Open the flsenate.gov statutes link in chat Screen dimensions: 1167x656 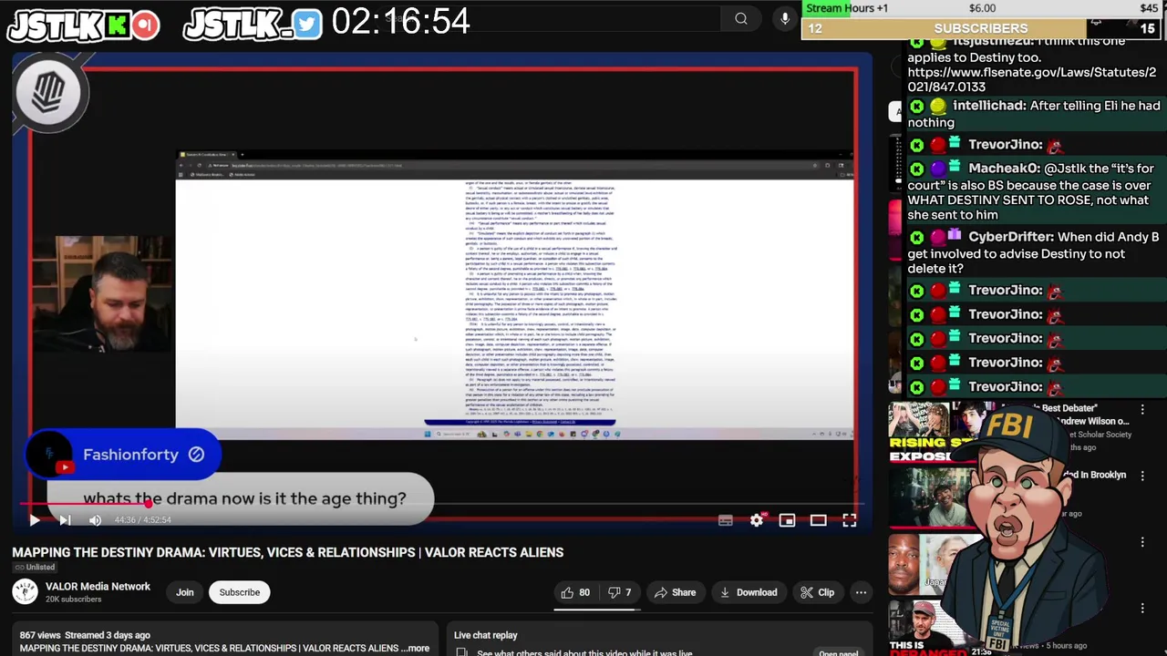tap(1031, 79)
